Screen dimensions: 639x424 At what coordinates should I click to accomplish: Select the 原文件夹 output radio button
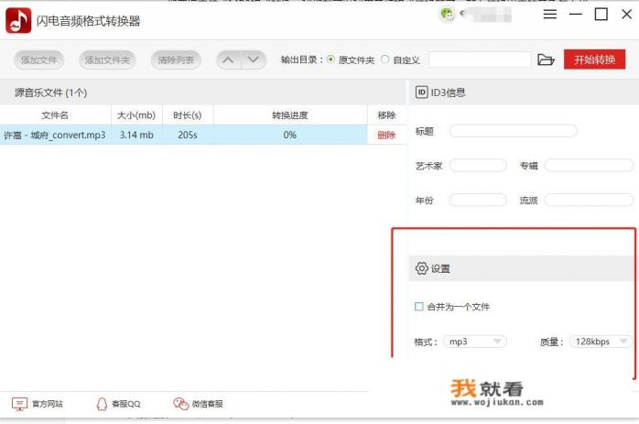[x=330, y=60]
